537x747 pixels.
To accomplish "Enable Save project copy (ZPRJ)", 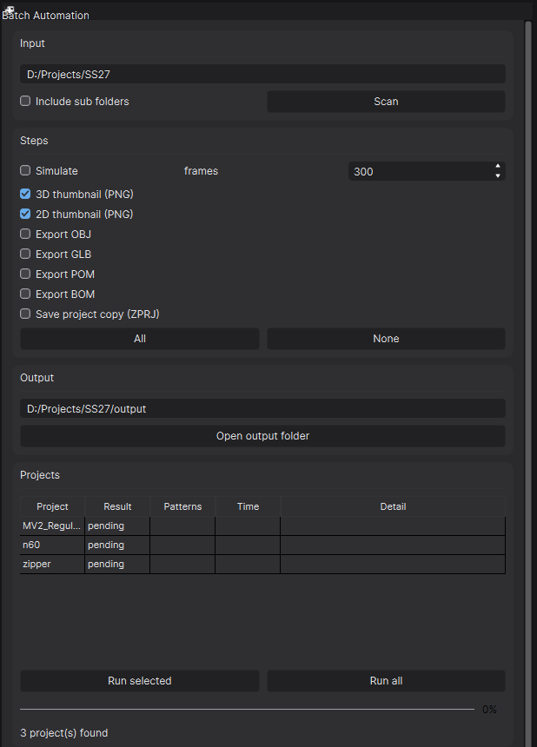I will coord(25,314).
